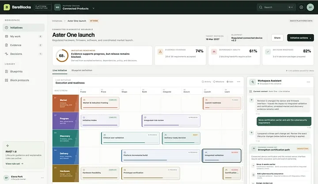Screen dimensions: 318x184
Task: Toggle the Milestone legend filter
Action: [x=219, y=82]
